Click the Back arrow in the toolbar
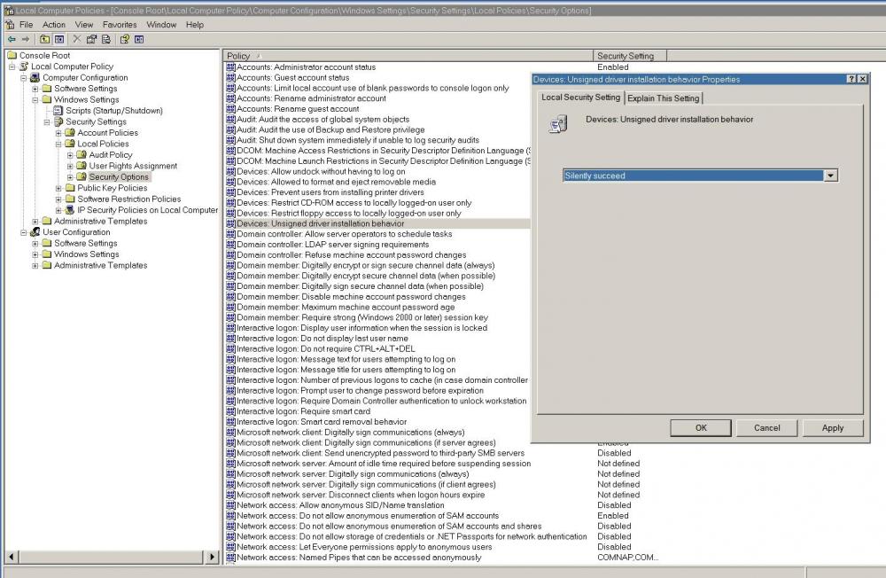This screenshot has width=886, height=578. (x=12, y=39)
